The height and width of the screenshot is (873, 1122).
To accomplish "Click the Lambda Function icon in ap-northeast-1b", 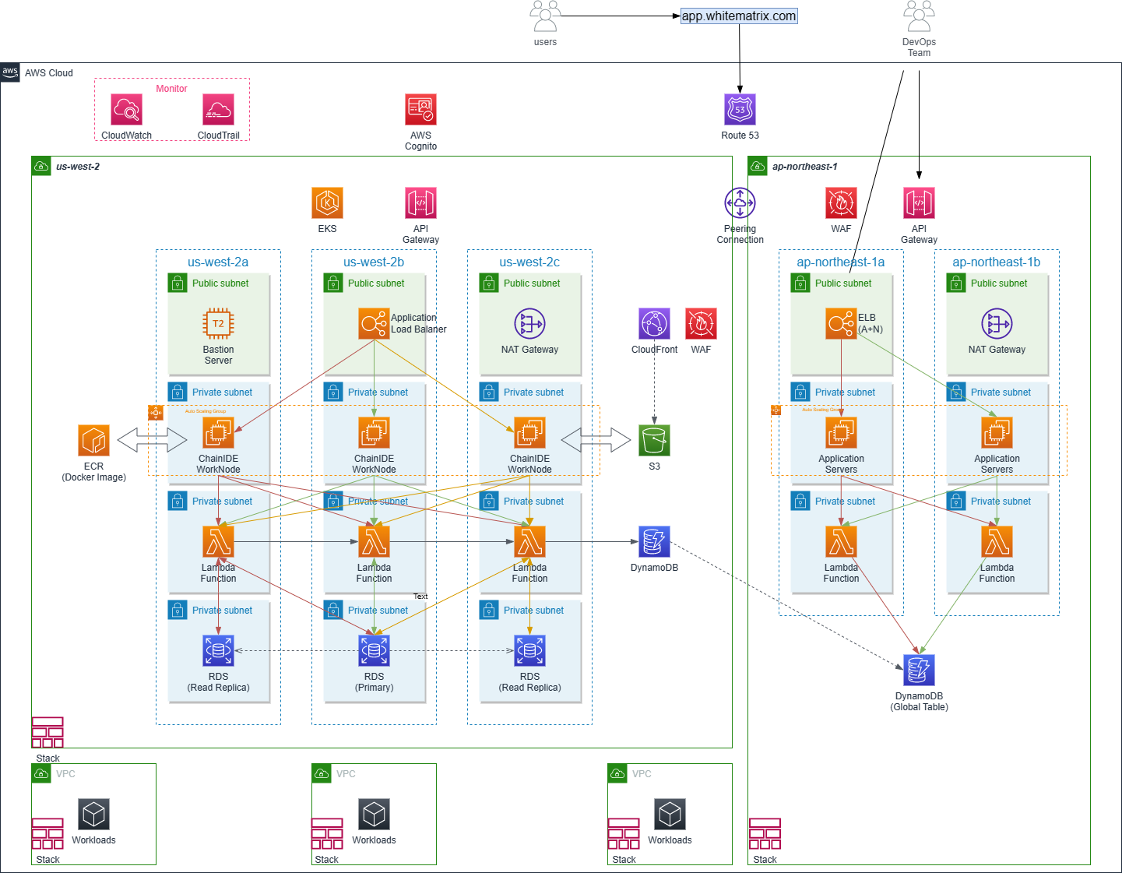I will pos(997,542).
